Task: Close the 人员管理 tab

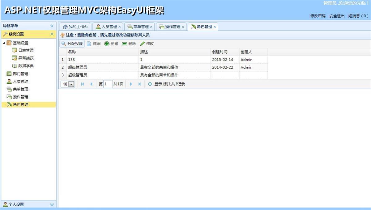Action: tap(120, 27)
